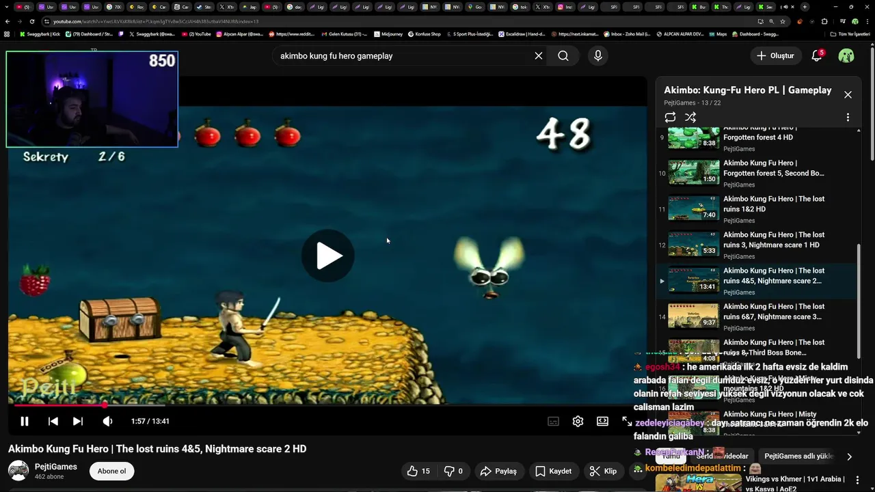The image size is (875, 492).
Task: Open the browser apps grid icon
Action: (x=7, y=33)
